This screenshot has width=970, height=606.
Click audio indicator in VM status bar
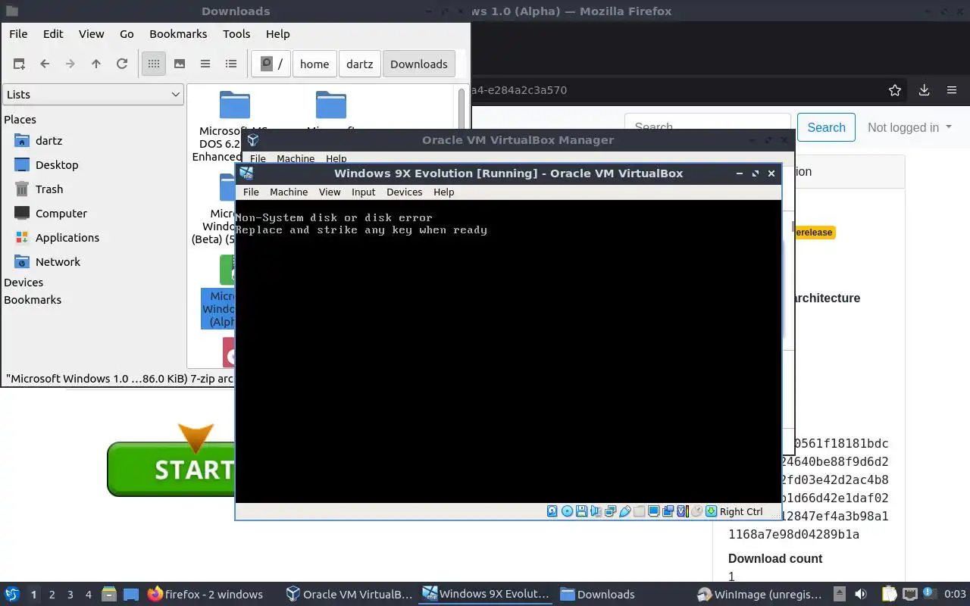(x=596, y=511)
